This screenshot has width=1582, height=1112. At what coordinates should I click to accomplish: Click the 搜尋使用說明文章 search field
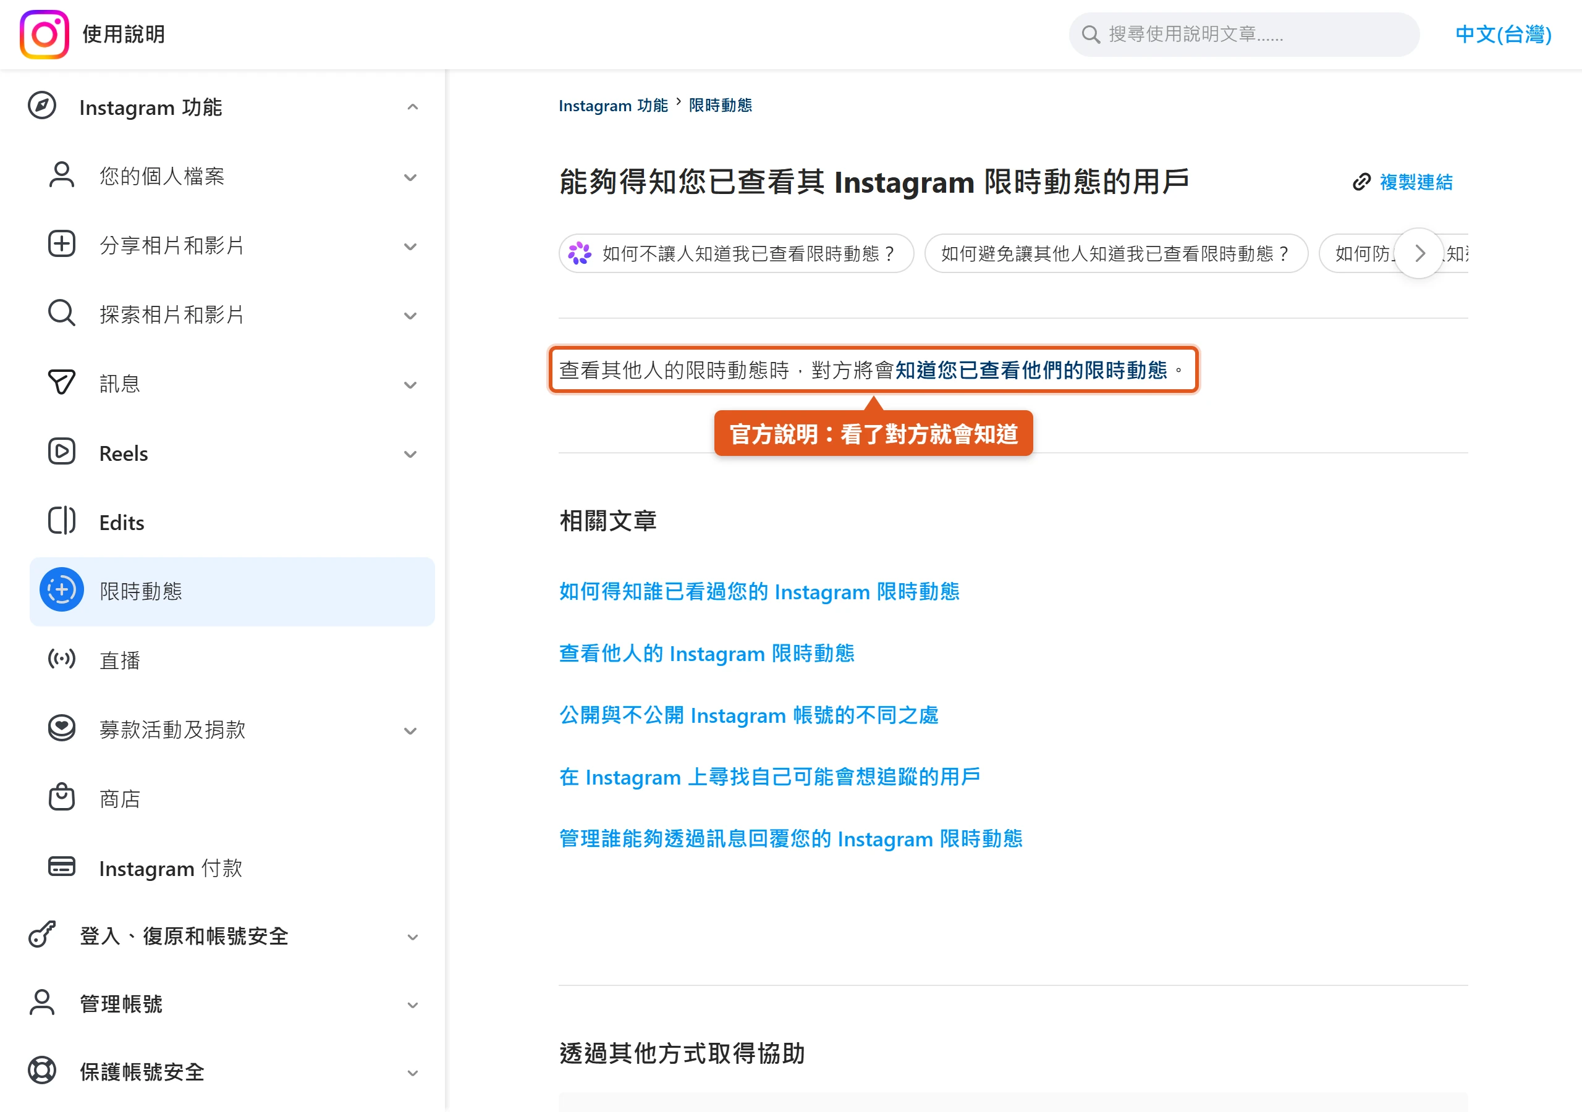[x=1245, y=34]
